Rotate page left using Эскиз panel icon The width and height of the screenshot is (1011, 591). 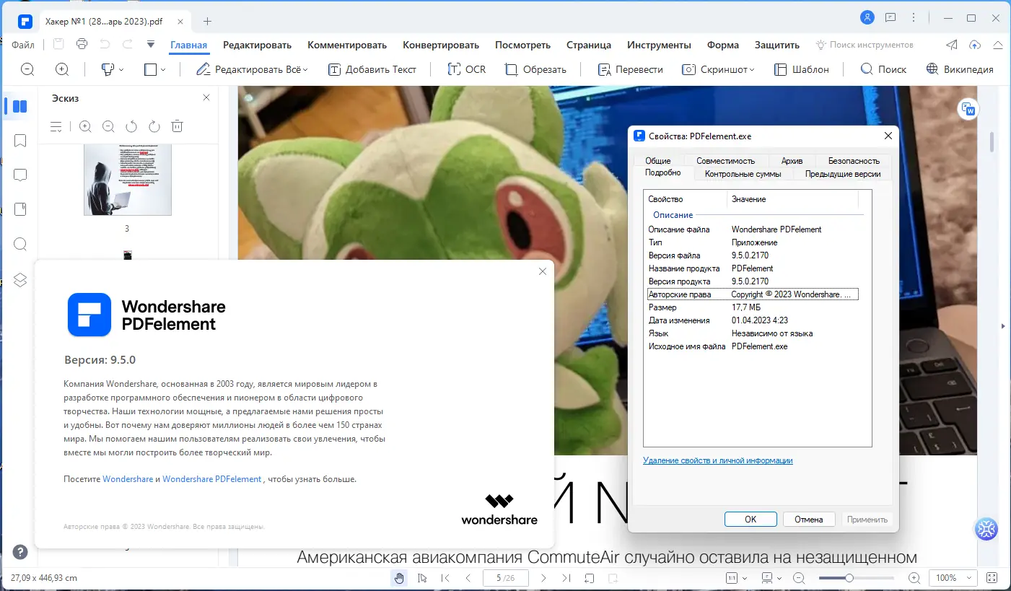click(x=131, y=126)
